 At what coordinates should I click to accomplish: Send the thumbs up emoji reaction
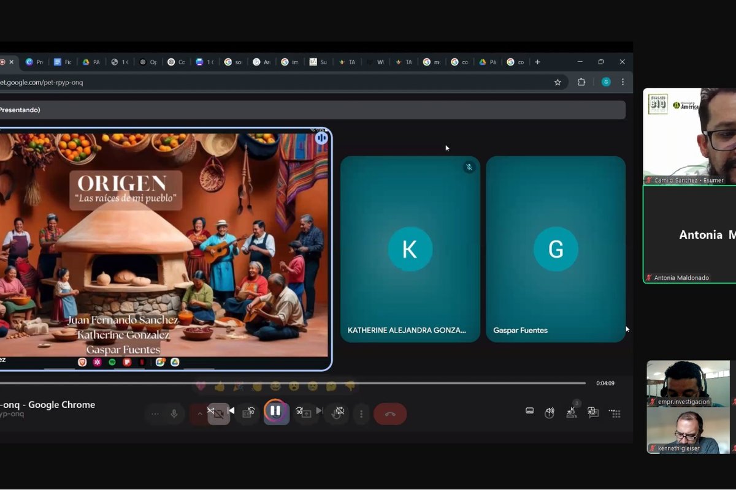click(x=219, y=386)
